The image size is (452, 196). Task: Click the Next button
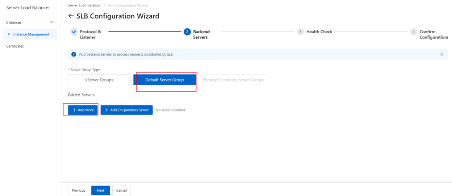coord(101,190)
